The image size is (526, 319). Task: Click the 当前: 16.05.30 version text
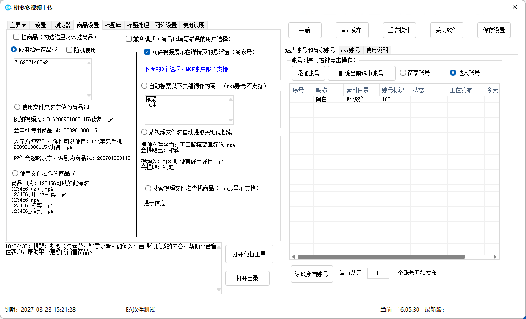coord(400,310)
